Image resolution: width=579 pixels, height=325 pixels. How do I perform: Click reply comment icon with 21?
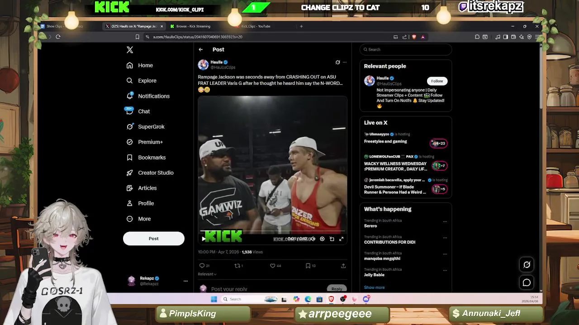coord(204,266)
